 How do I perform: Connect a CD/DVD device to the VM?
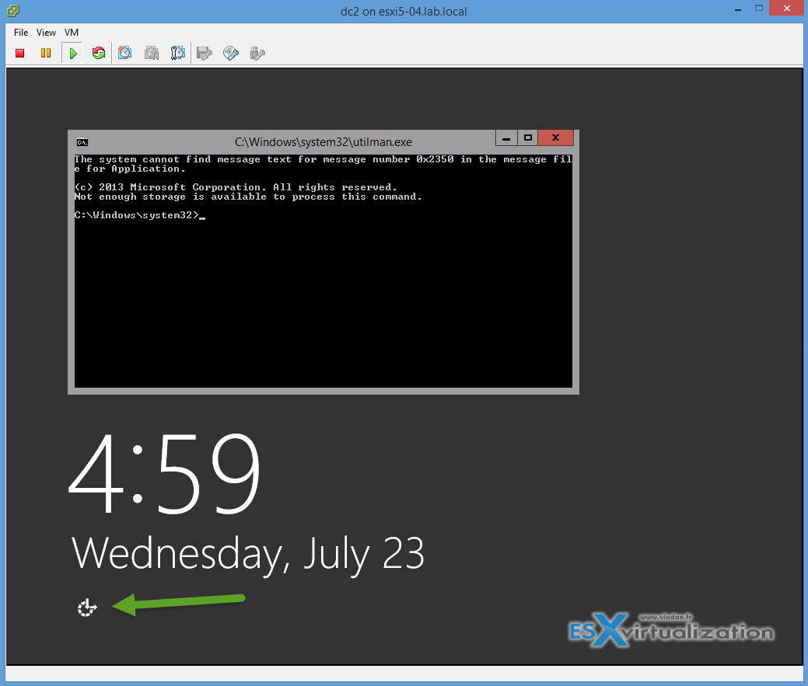coord(230,52)
